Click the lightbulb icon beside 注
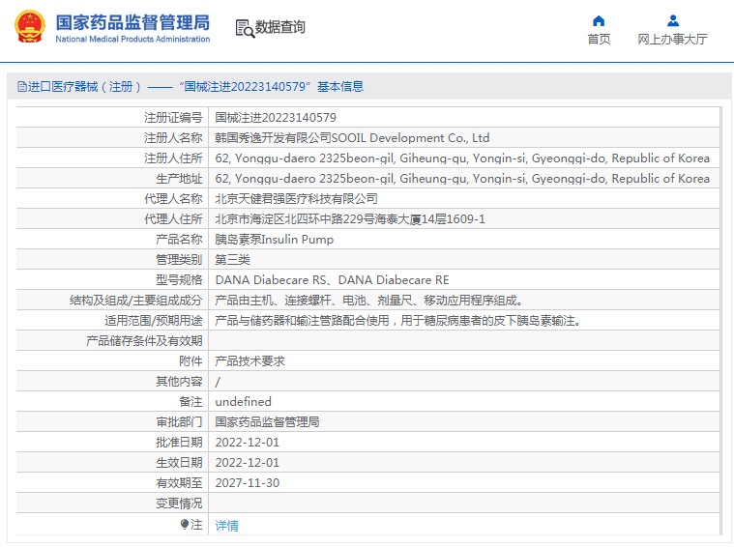 185,524
